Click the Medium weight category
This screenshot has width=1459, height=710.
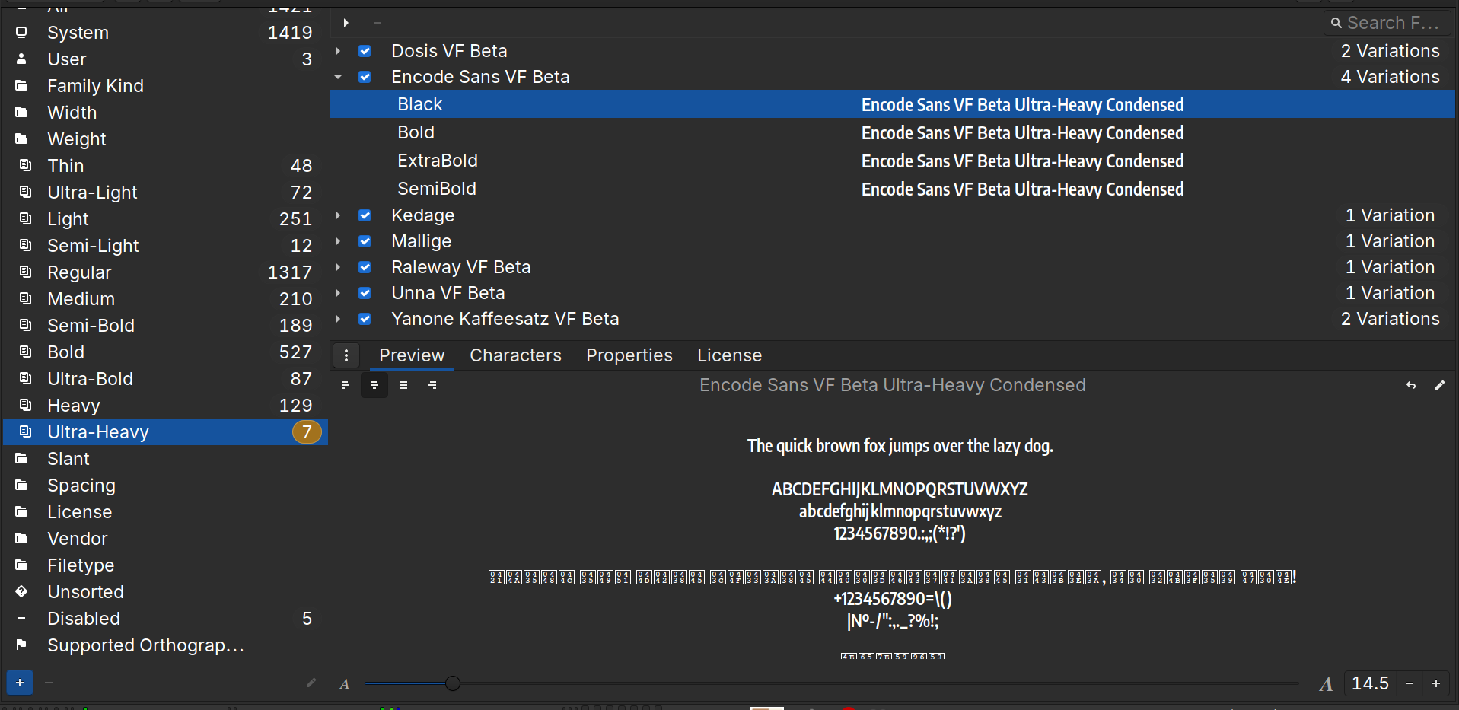click(x=165, y=299)
